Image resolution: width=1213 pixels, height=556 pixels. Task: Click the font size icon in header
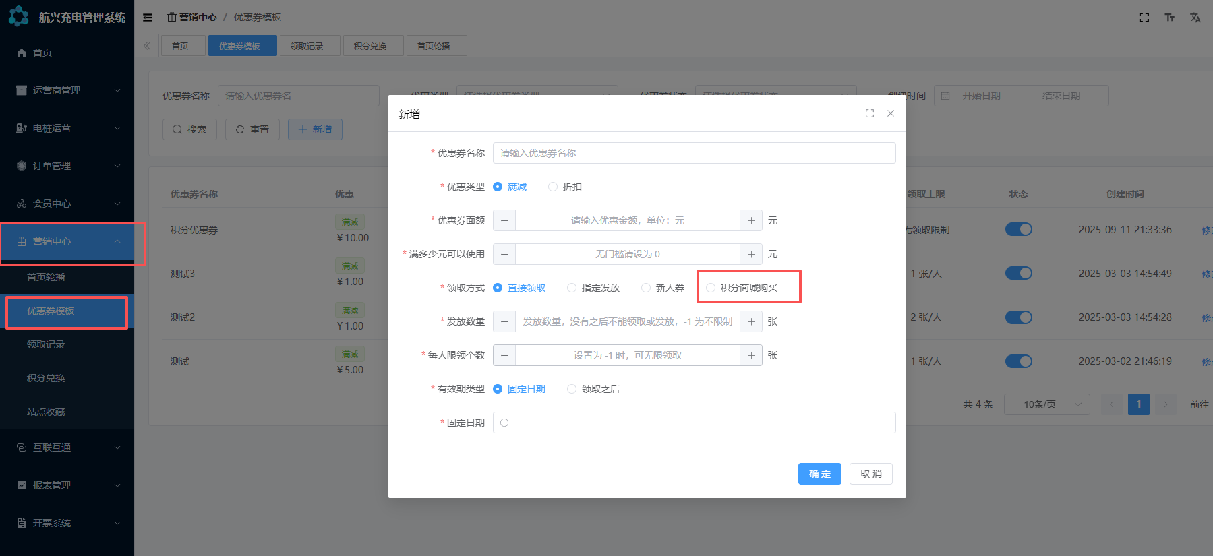pos(1169,18)
